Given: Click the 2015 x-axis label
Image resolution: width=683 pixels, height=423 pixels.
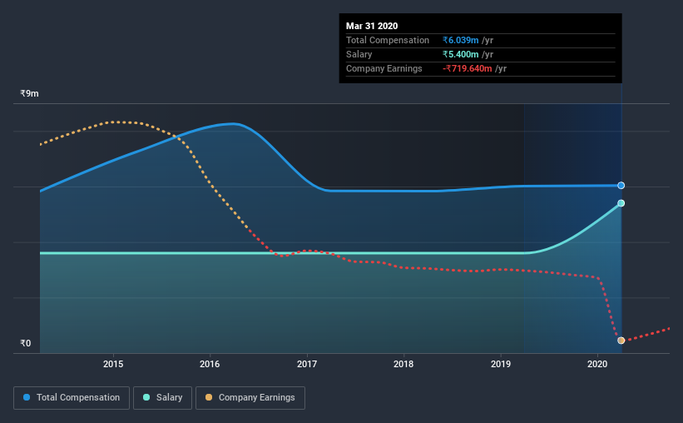Looking at the screenshot, I should (113, 364).
